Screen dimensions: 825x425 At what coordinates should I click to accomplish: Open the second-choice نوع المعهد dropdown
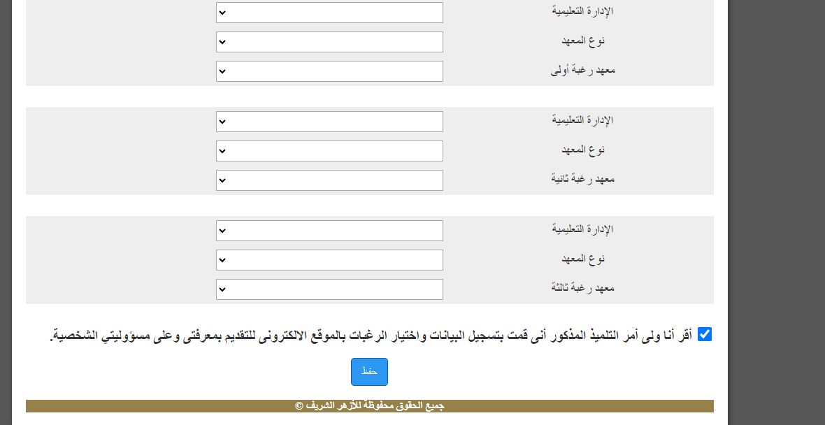[x=329, y=151]
